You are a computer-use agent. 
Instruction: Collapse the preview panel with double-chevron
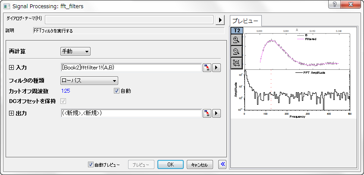pyautogui.click(x=223, y=164)
